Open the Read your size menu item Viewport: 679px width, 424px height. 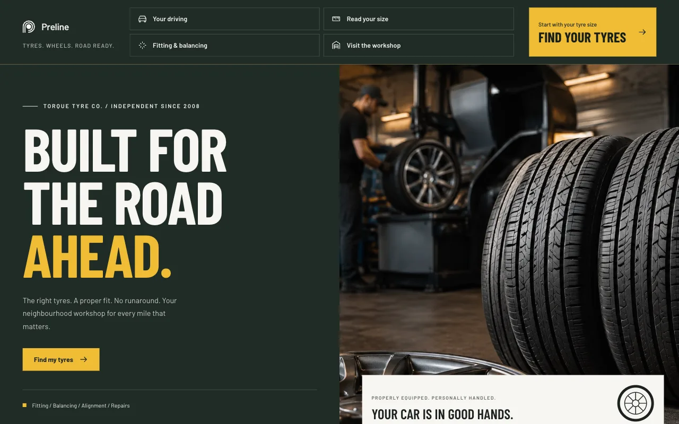coord(419,19)
